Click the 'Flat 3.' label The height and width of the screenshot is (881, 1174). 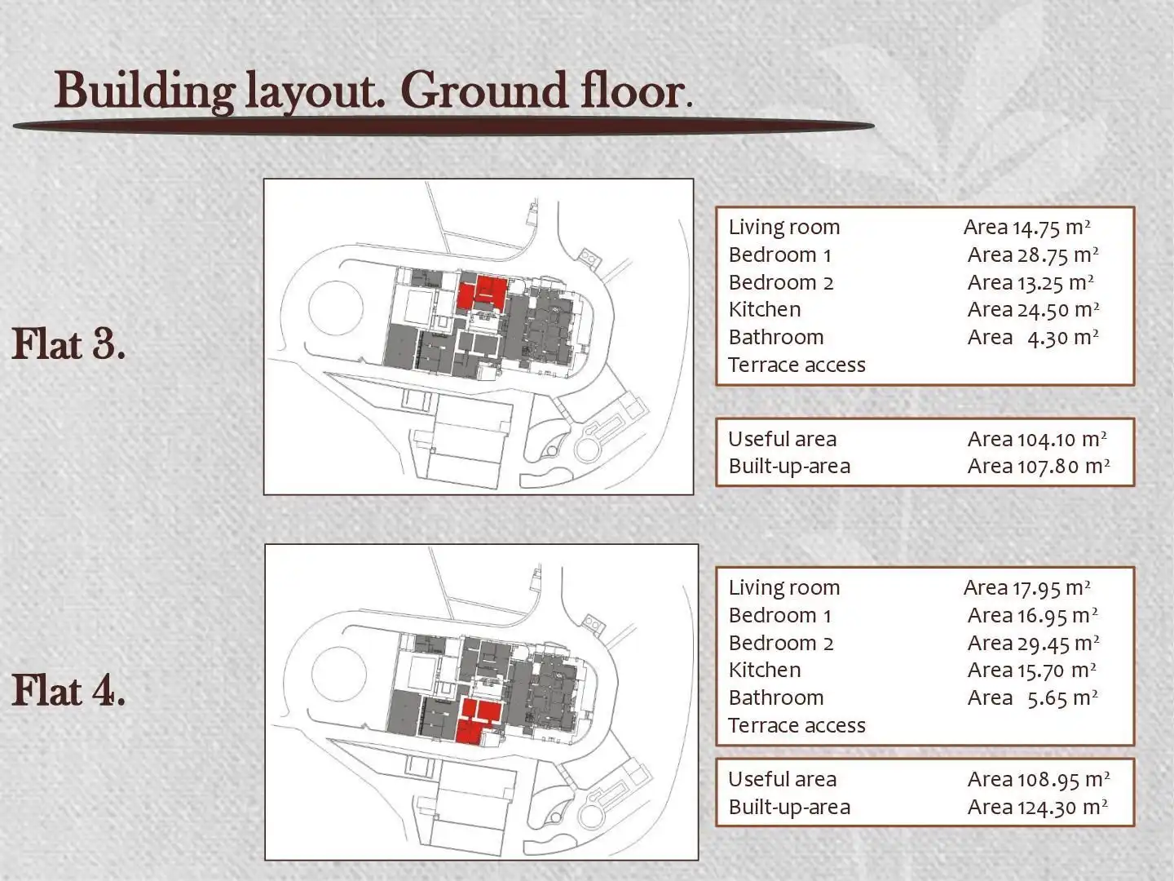[68, 343]
